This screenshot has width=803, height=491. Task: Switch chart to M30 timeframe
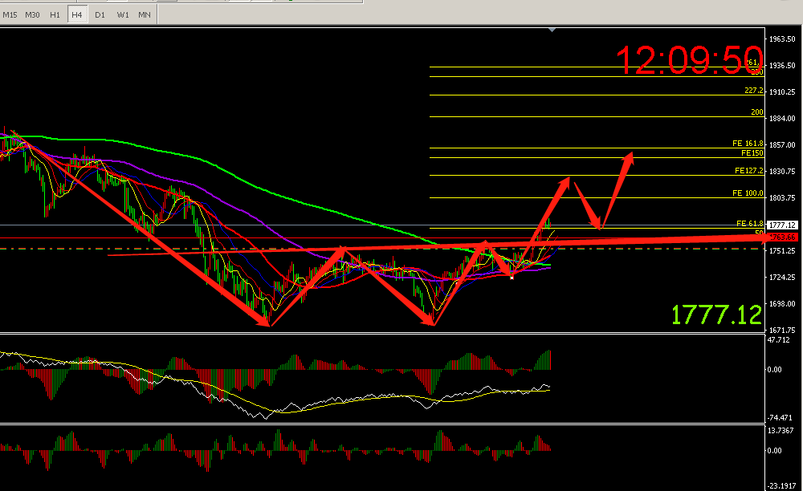pos(32,14)
